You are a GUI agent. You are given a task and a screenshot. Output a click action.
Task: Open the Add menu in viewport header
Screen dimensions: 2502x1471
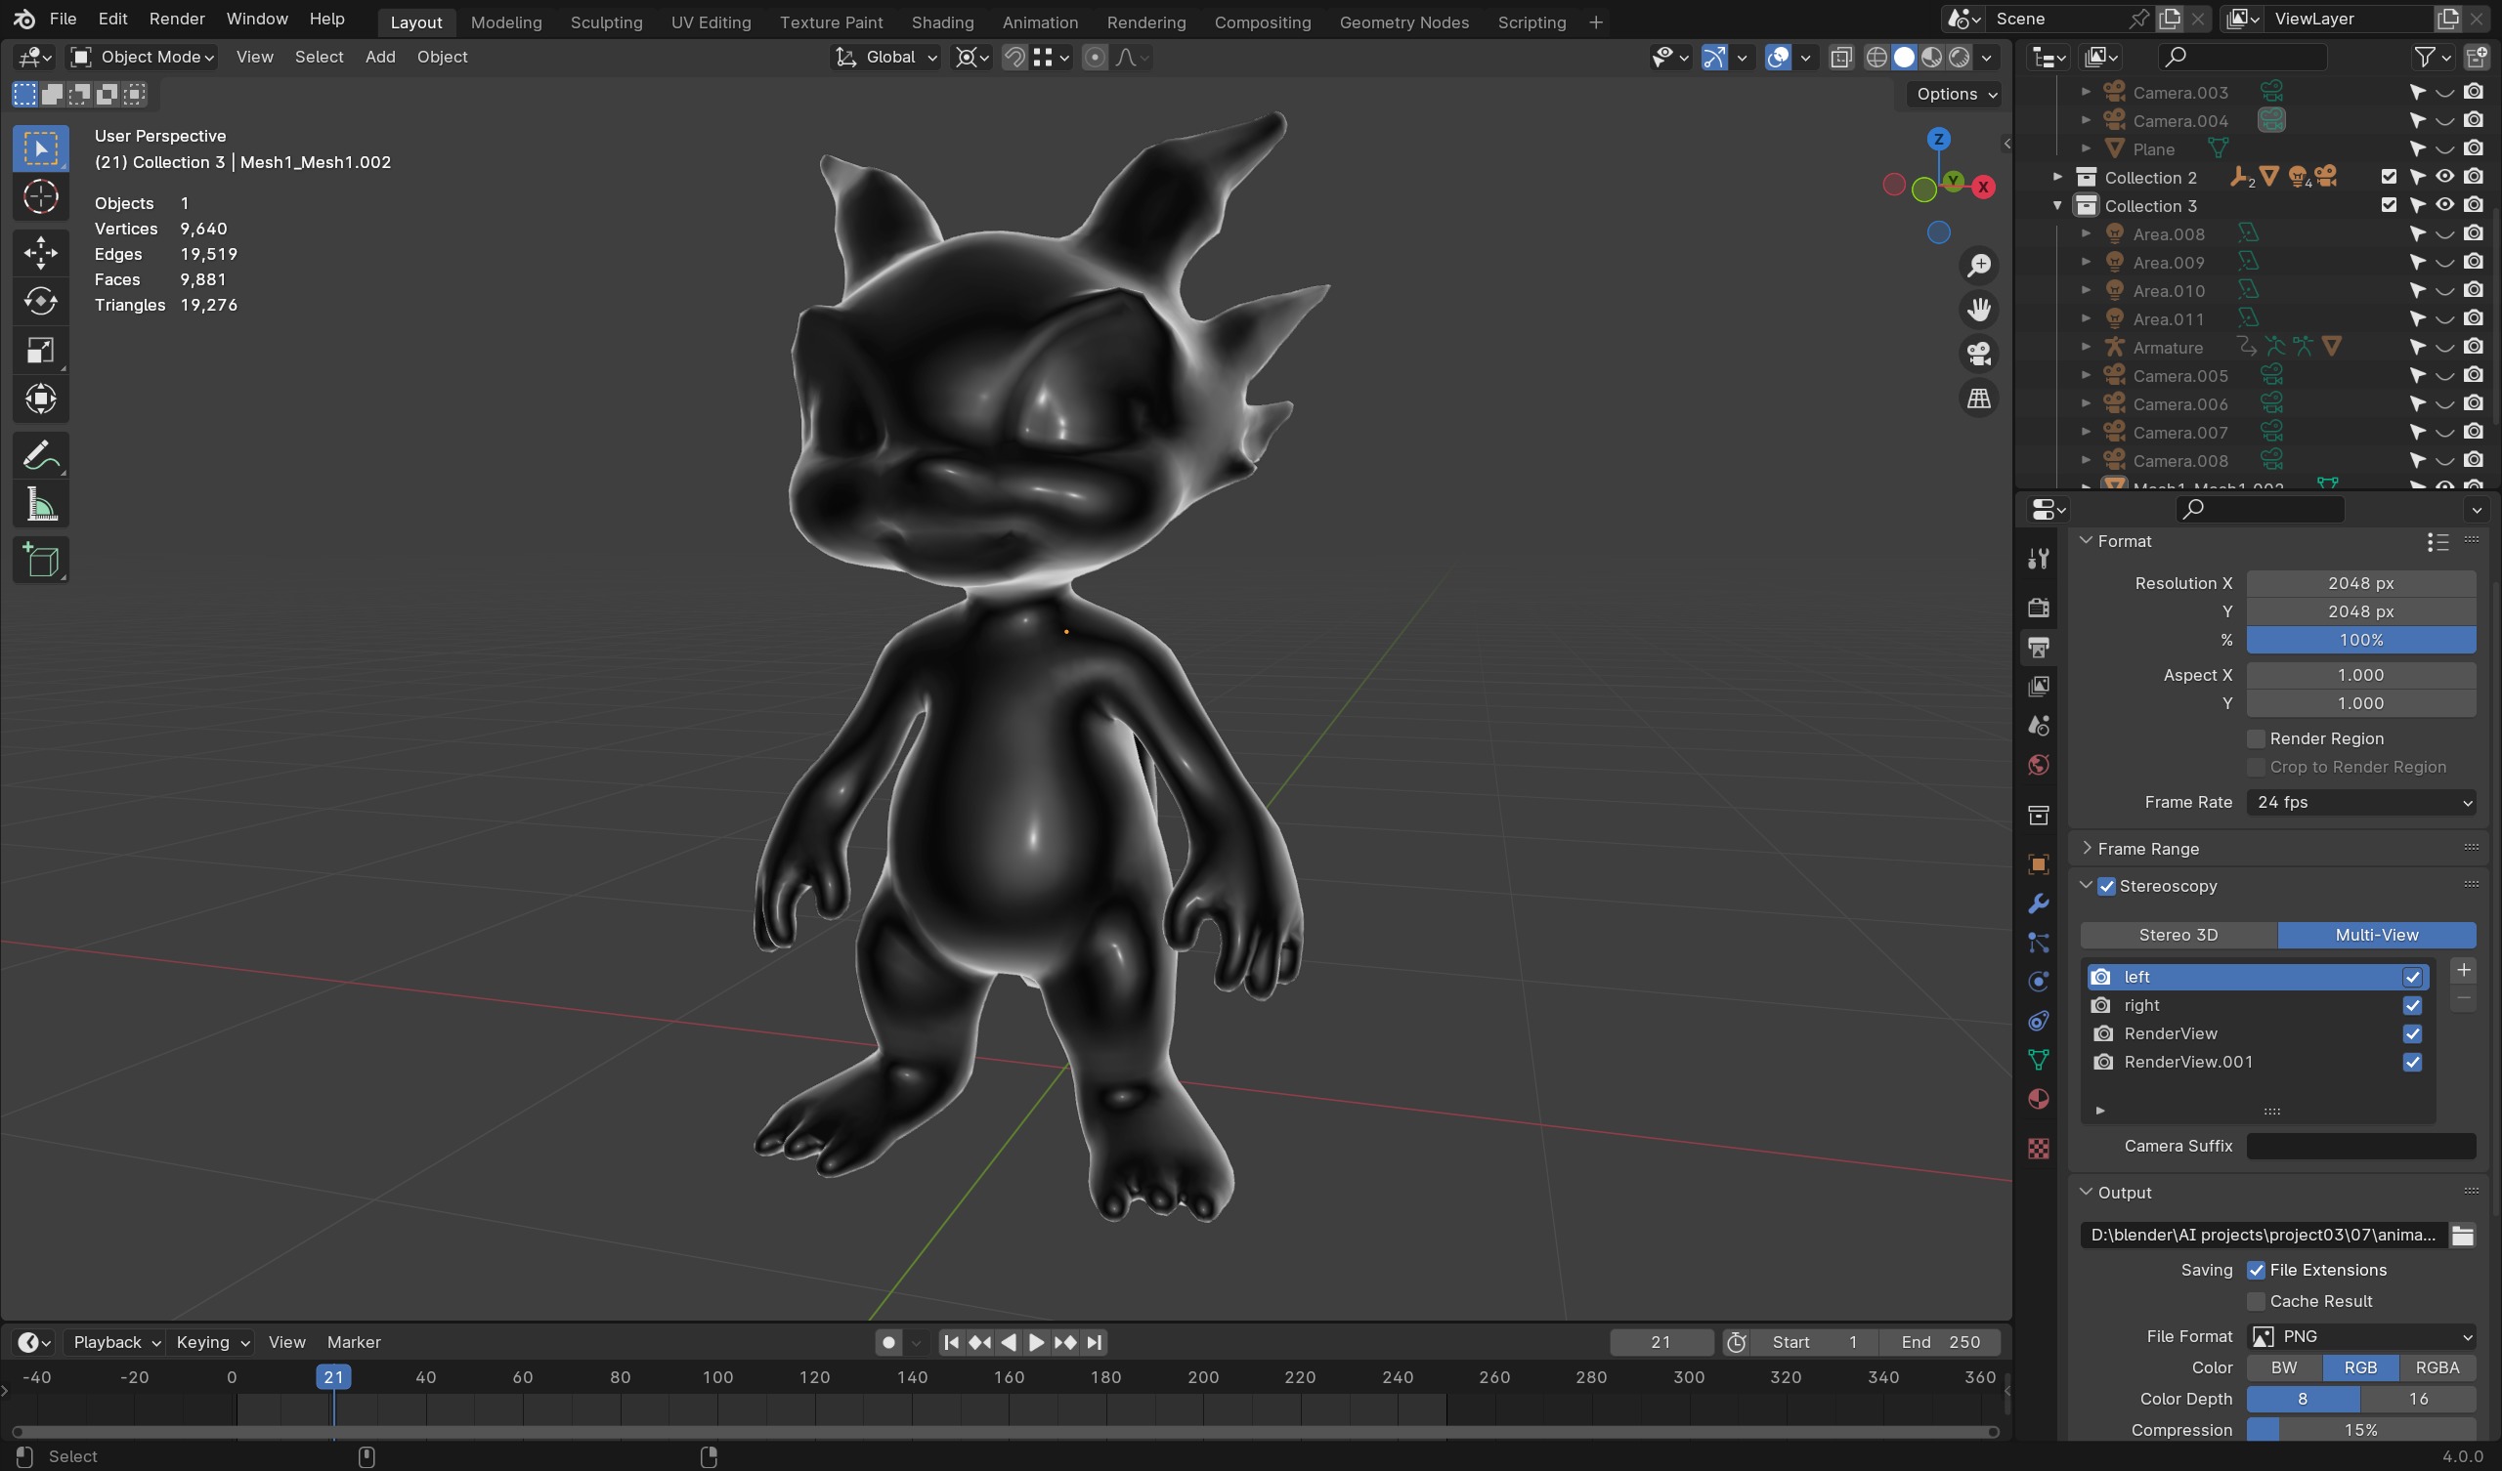pyautogui.click(x=380, y=57)
